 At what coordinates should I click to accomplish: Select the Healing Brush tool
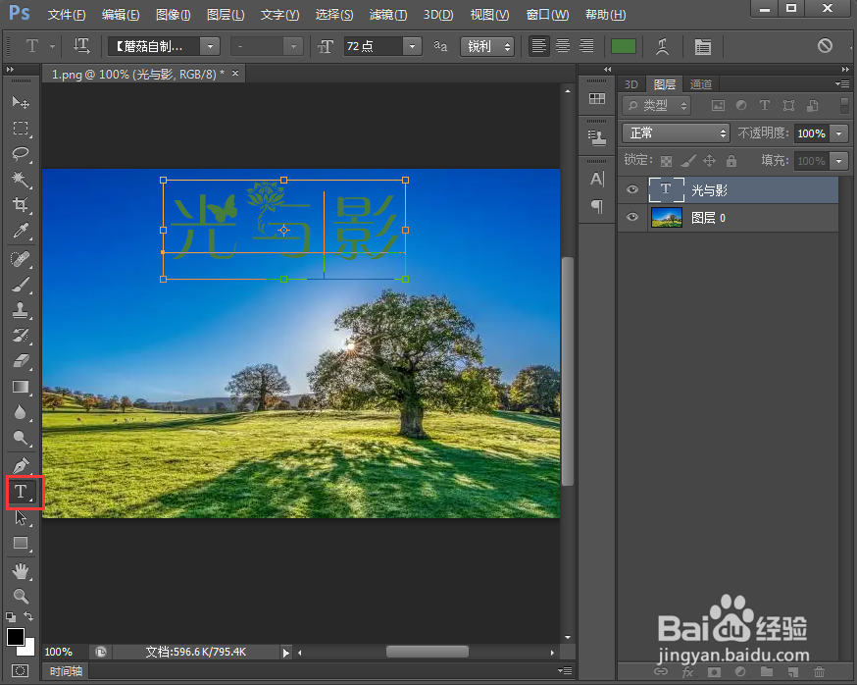click(21, 258)
